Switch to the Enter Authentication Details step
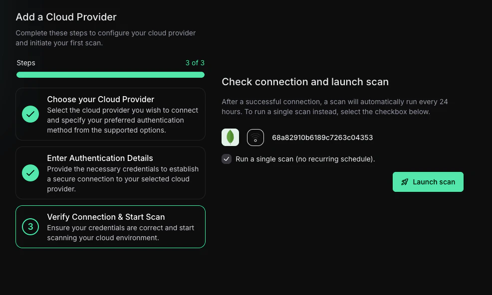This screenshot has height=295, width=492. (x=110, y=173)
